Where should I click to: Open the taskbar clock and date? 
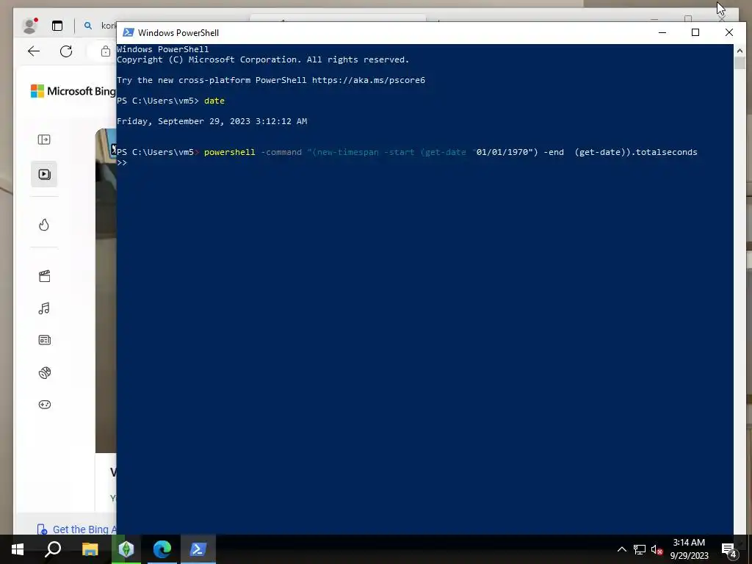pos(689,549)
